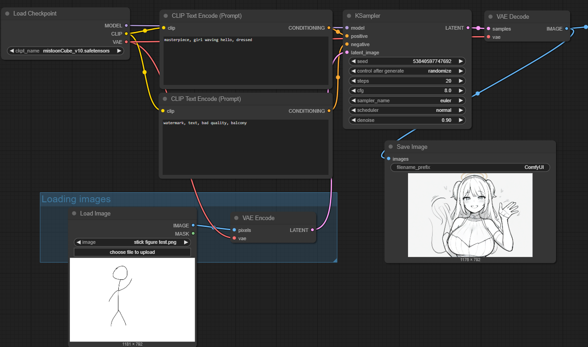Click the positive prompt text box

click(x=246, y=61)
